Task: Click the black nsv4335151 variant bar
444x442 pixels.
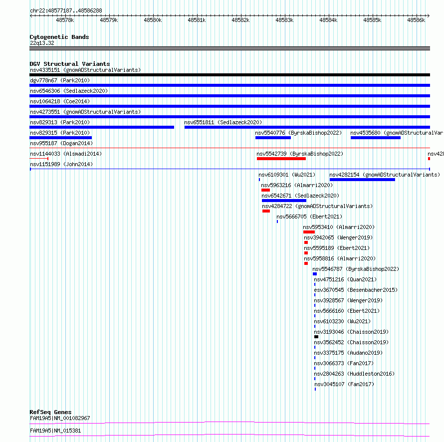Action: 229,75
